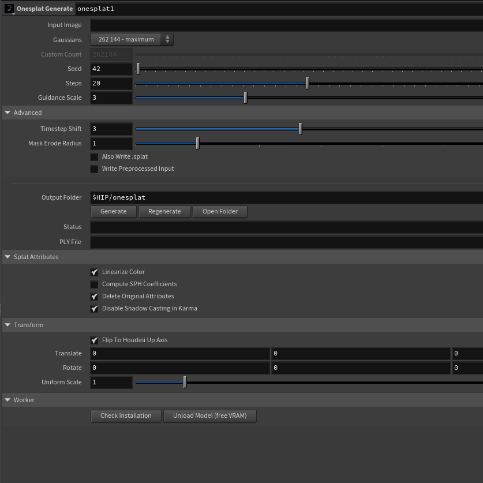Toggle Disable Shadow Casting in Karma

tap(94, 308)
